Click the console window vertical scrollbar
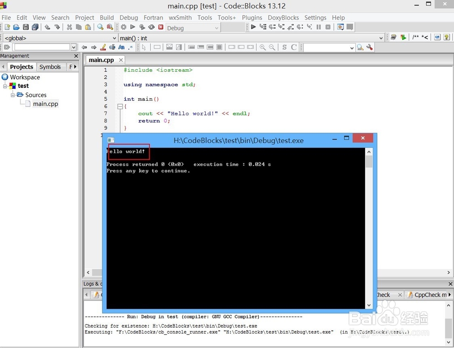This screenshot has height=348, width=454. point(369,228)
